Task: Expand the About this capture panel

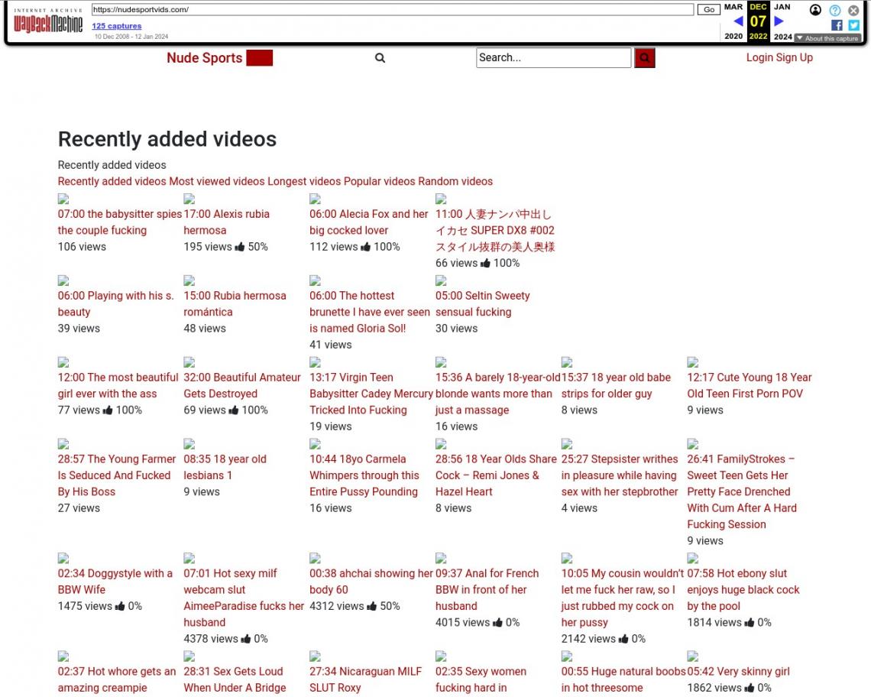Action: pos(827,38)
